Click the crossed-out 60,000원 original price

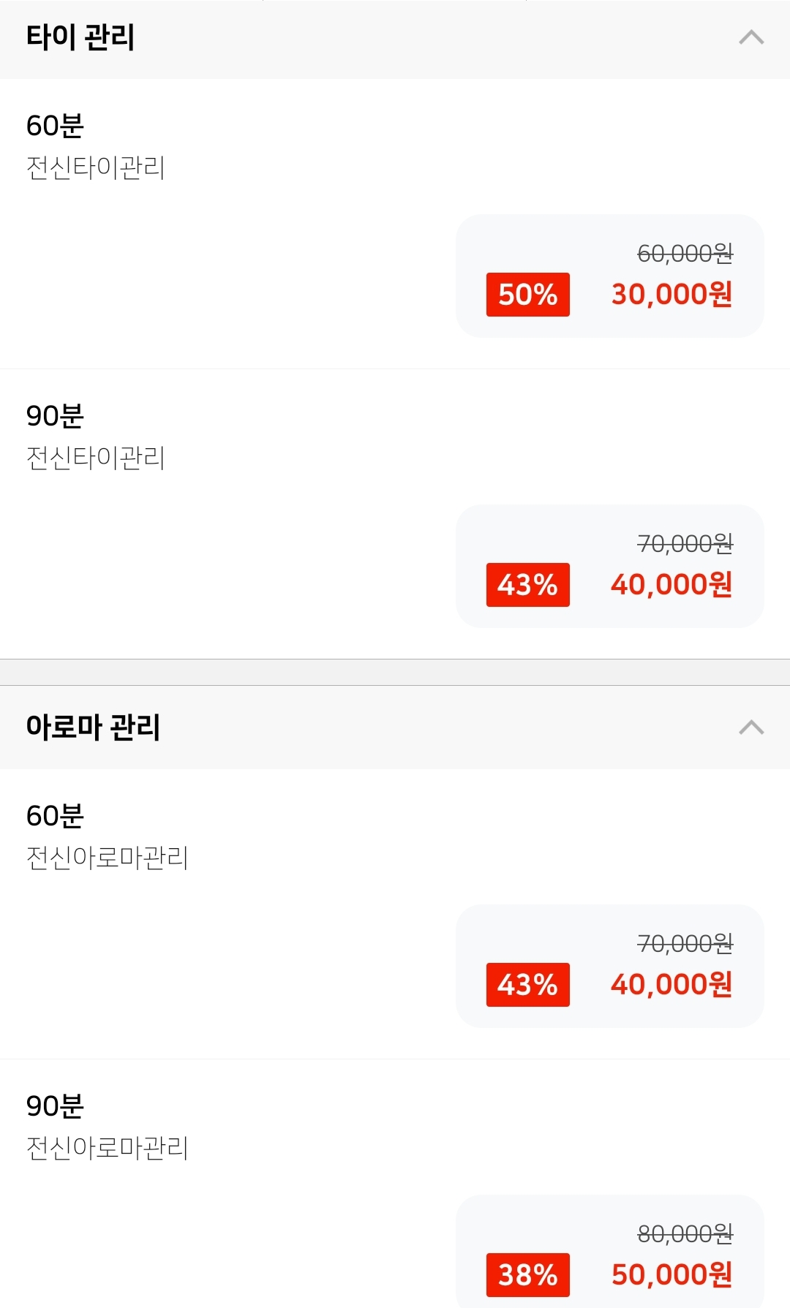coord(685,254)
